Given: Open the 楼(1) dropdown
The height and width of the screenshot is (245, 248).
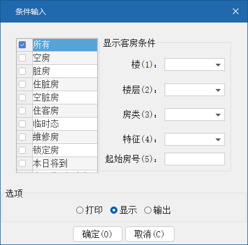Looking at the screenshot, I should (195, 65).
